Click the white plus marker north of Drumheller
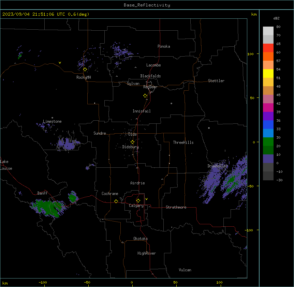This screenshot has width=294, height=287. coord(209,128)
